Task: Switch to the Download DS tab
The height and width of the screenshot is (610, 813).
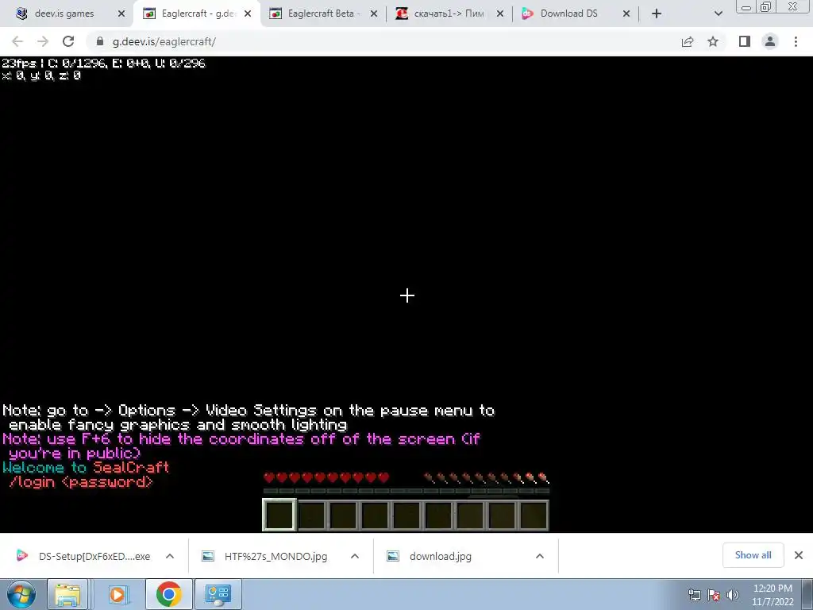Action: click(x=568, y=14)
